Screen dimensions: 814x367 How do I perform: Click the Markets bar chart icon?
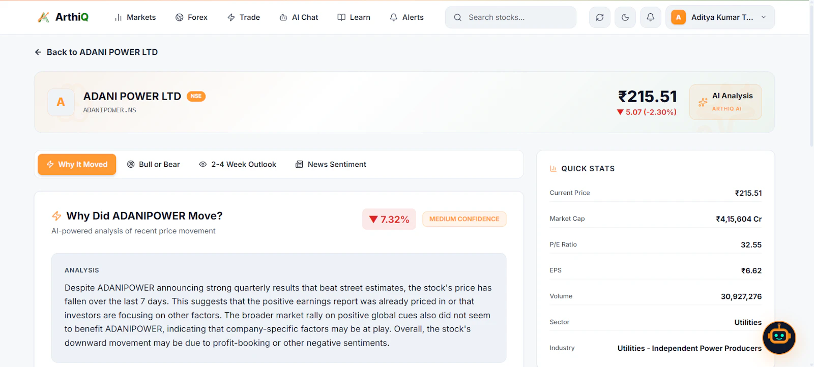coord(119,17)
